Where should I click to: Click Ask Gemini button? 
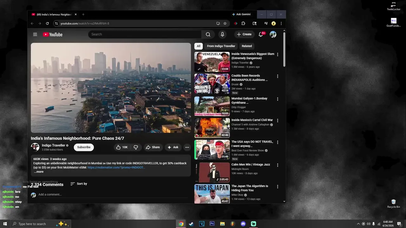(241, 14)
